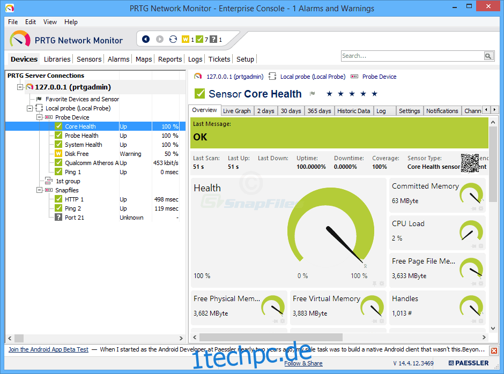Click the Core Health sensor status icon
Screen dimensions: 504x374
58,126
